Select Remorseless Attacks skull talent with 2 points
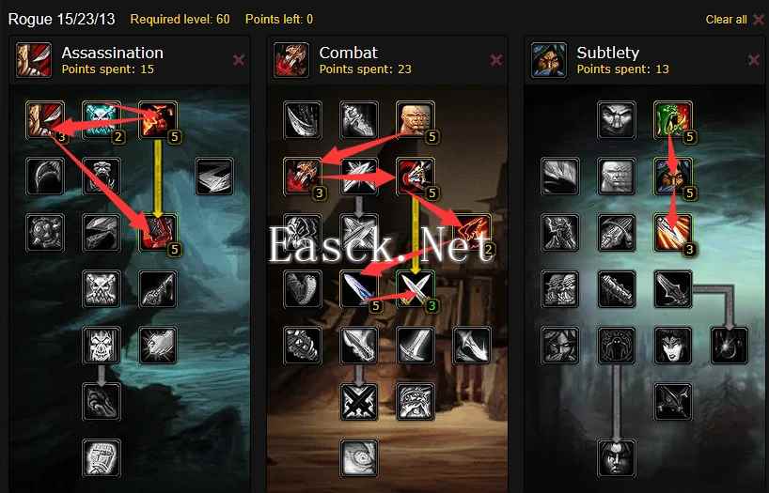This screenshot has height=493, width=769. (x=102, y=120)
